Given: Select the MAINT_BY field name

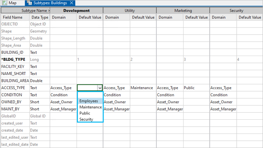Looking at the screenshot, I should [x=15, y=109].
